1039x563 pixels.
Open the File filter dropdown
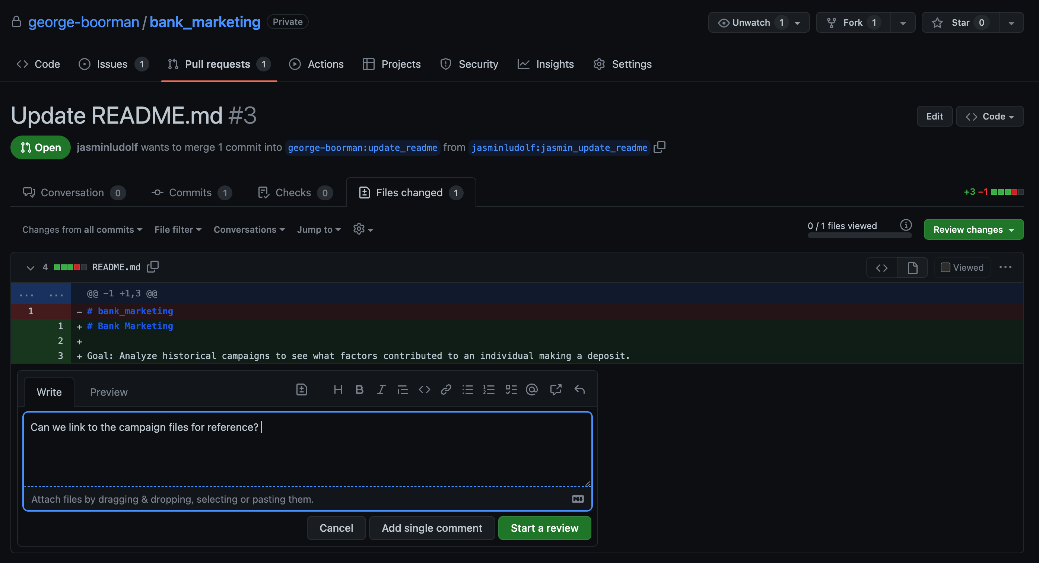click(178, 229)
